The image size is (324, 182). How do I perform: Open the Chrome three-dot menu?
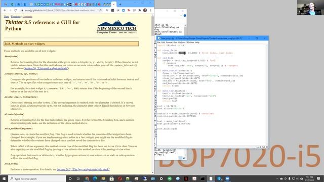[x=150, y=10]
